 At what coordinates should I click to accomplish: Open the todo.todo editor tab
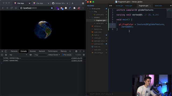pos(158,6)
